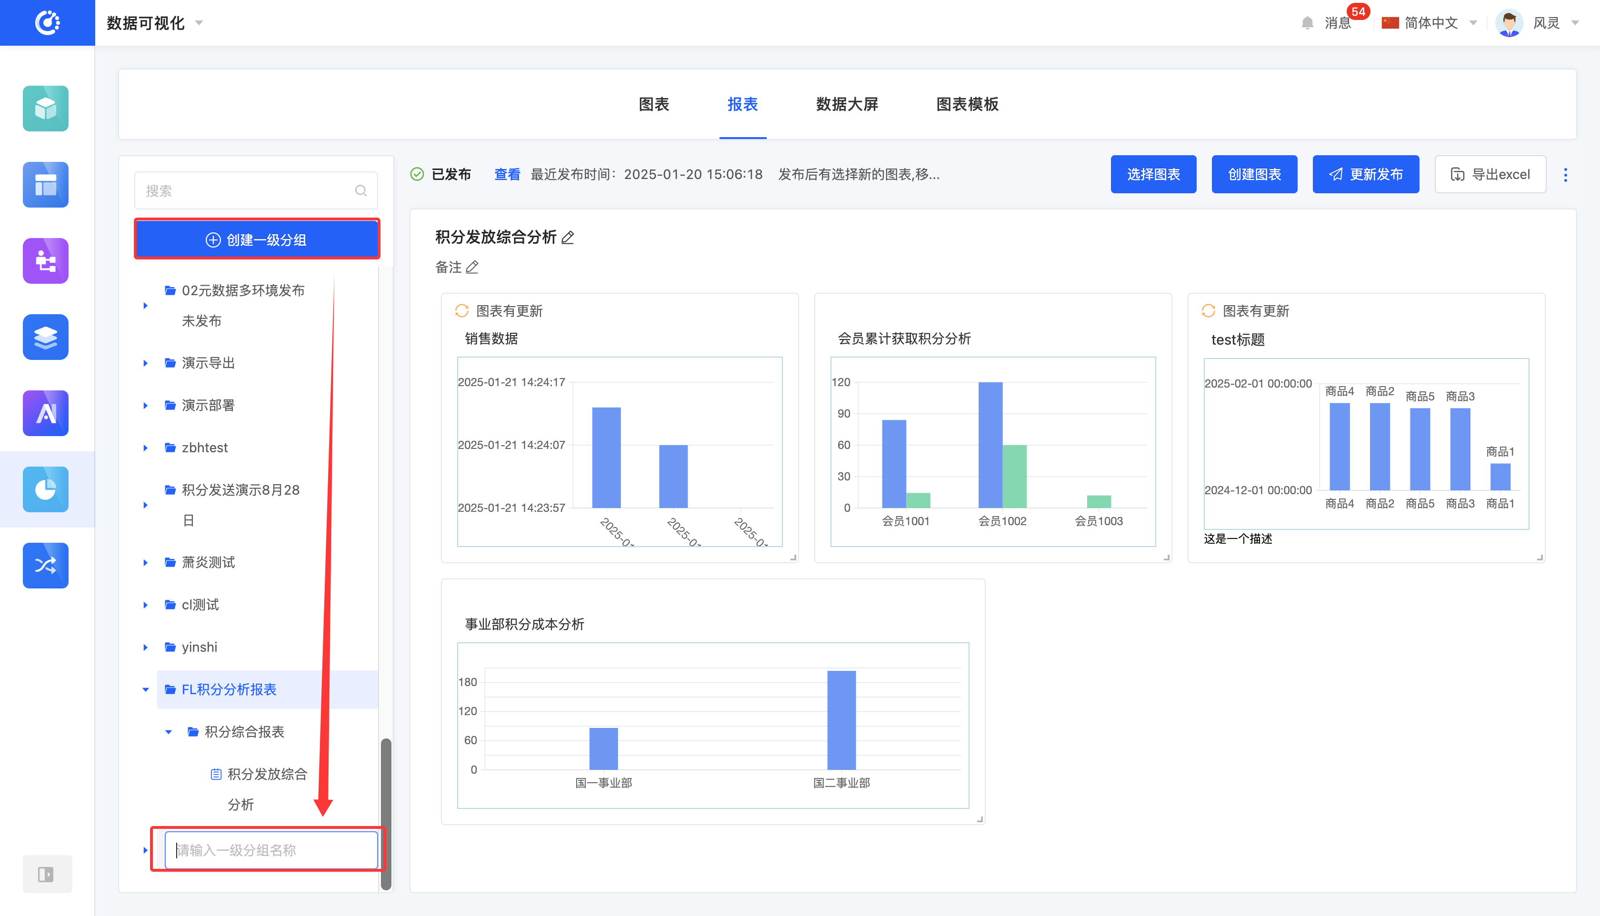Click the 查看 link
1600x916 pixels.
507,174
